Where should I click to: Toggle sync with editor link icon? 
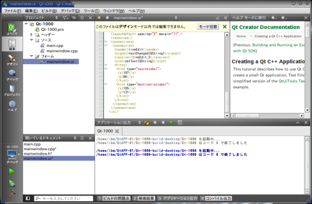click(x=74, y=18)
